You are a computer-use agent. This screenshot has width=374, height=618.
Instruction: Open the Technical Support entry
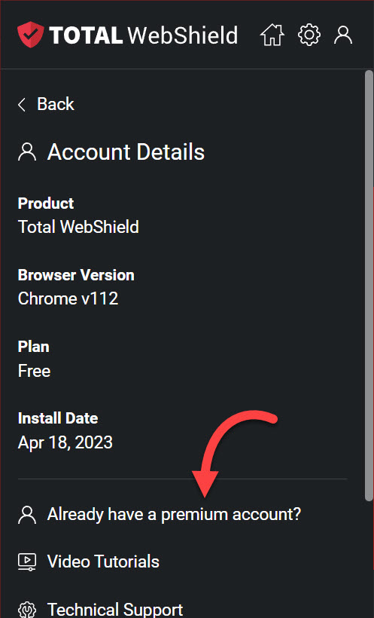(x=115, y=609)
